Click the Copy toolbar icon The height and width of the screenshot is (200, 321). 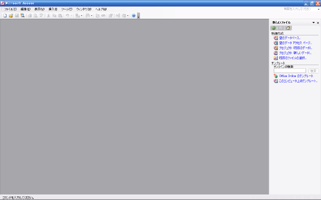pos(54,16)
